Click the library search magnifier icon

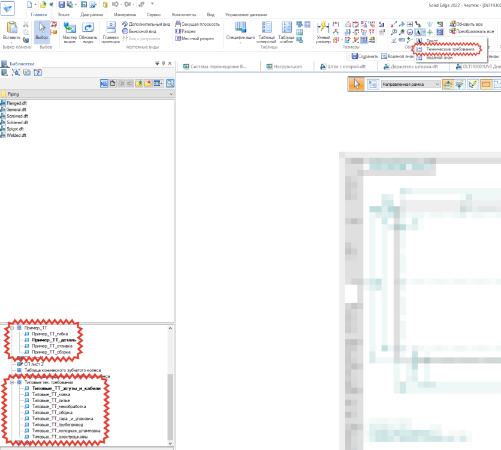(170, 83)
